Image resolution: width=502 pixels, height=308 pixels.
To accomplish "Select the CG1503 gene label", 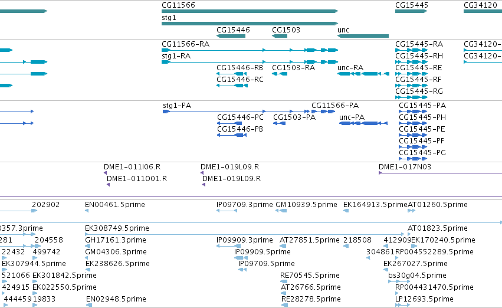I will (x=286, y=30).
